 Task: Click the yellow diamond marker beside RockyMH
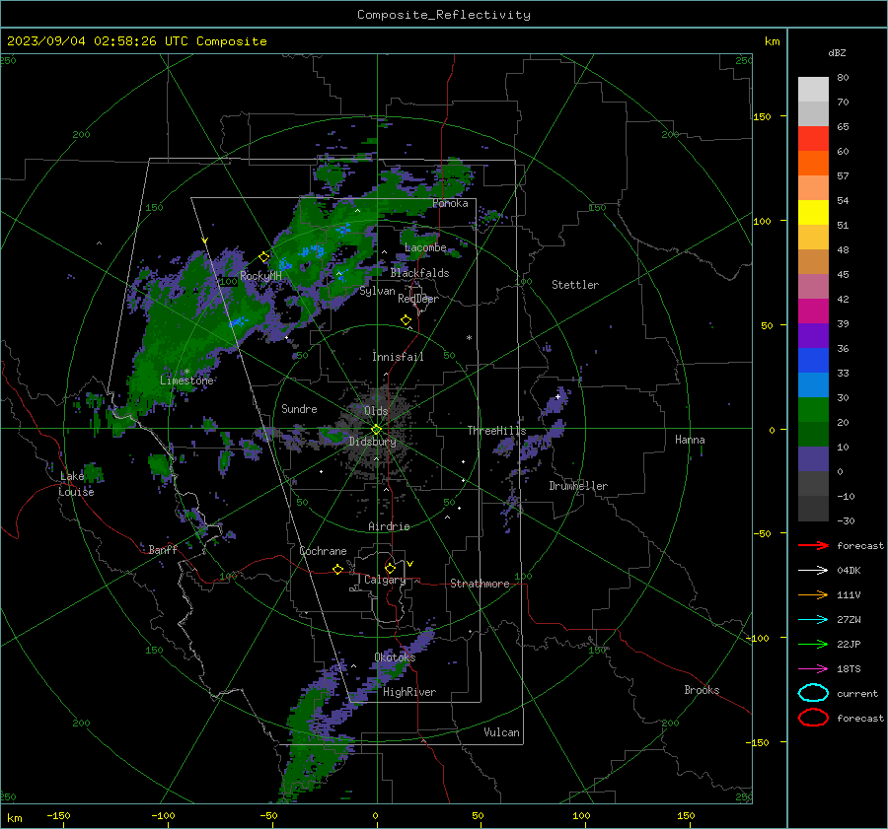[x=263, y=257]
